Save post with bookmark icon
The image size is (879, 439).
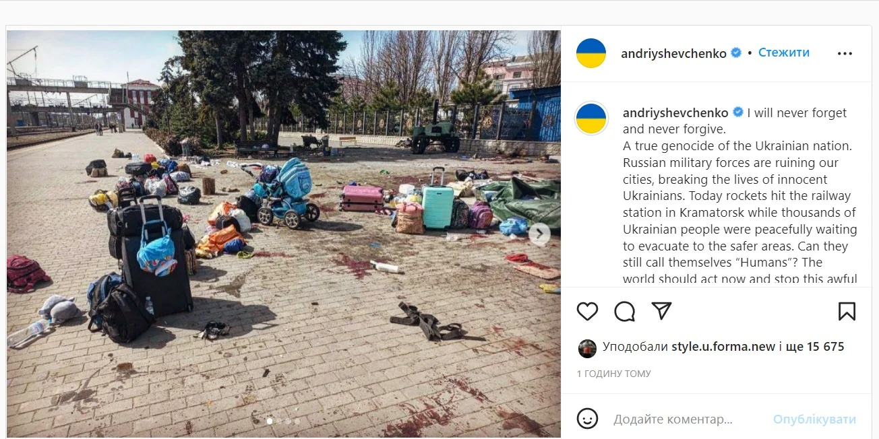847,311
